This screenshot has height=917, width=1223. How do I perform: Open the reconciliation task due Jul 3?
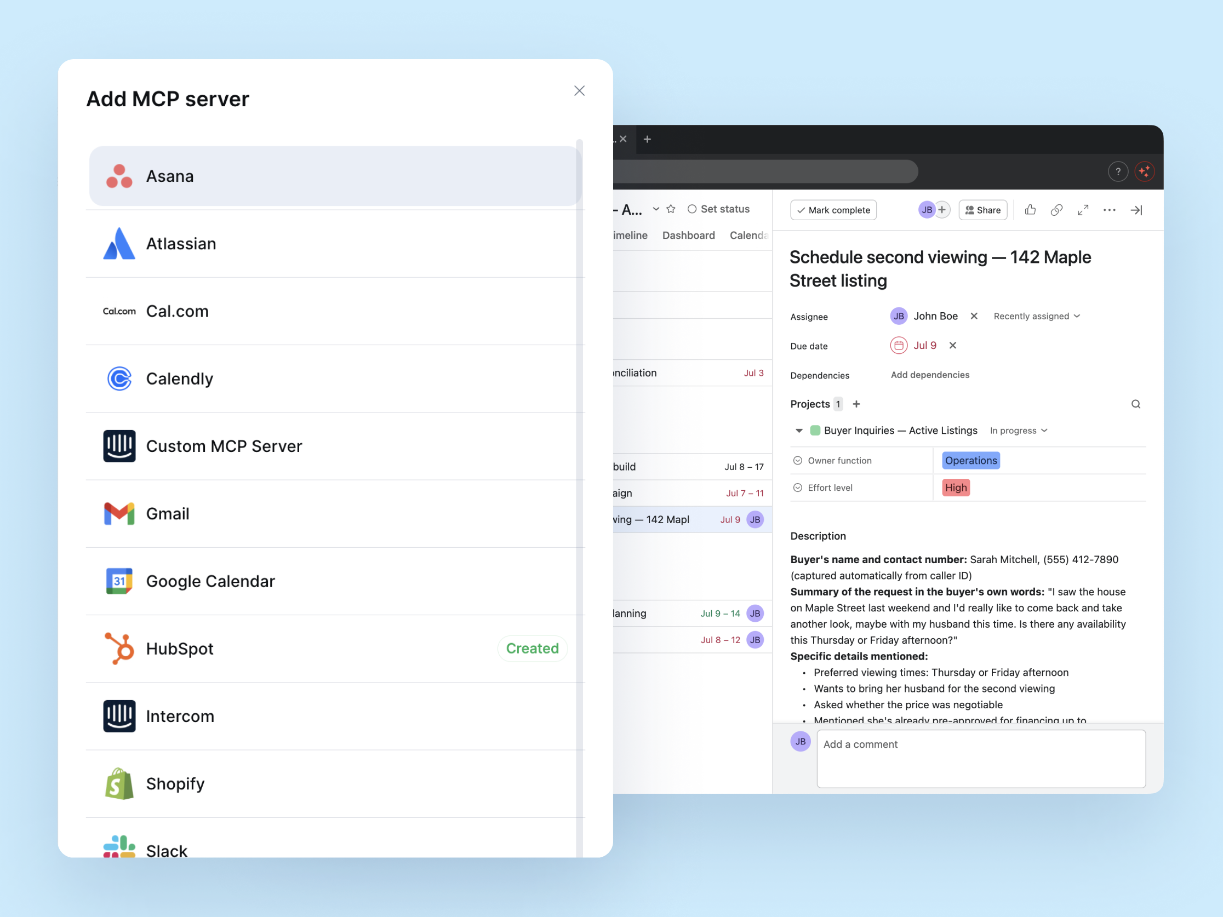coord(691,373)
